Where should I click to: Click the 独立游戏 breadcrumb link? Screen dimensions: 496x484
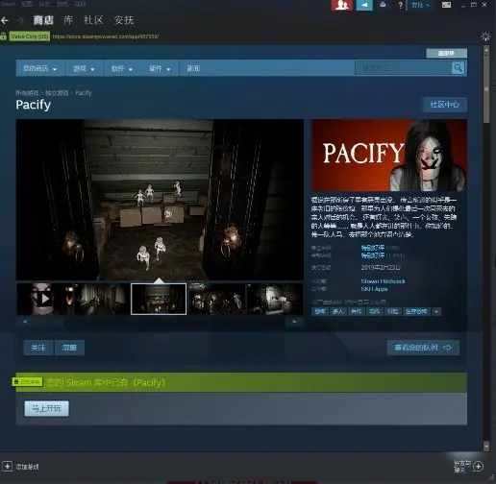(57, 93)
